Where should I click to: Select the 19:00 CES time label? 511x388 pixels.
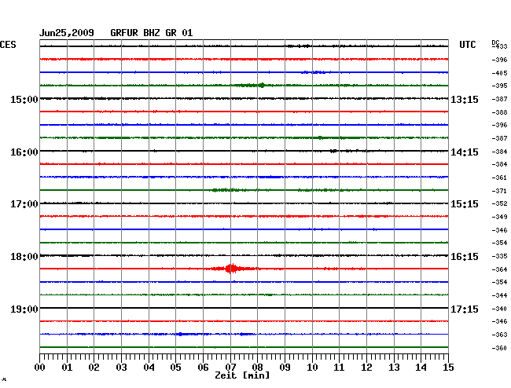pyautogui.click(x=24, y=309)
